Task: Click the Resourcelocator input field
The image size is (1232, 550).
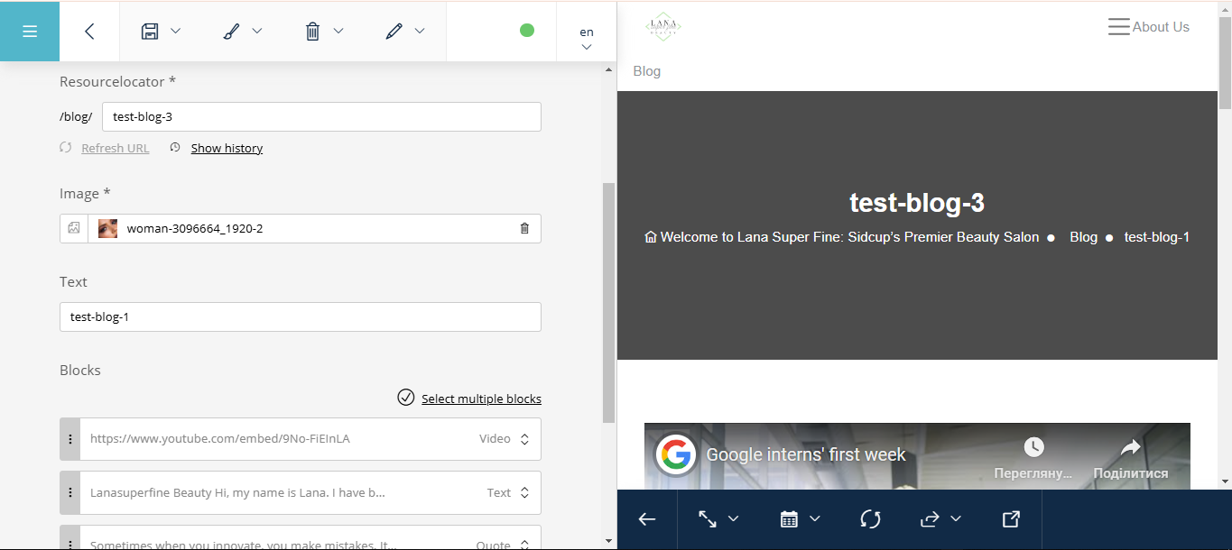Action: pyautogui.click(x=321, y=117)
